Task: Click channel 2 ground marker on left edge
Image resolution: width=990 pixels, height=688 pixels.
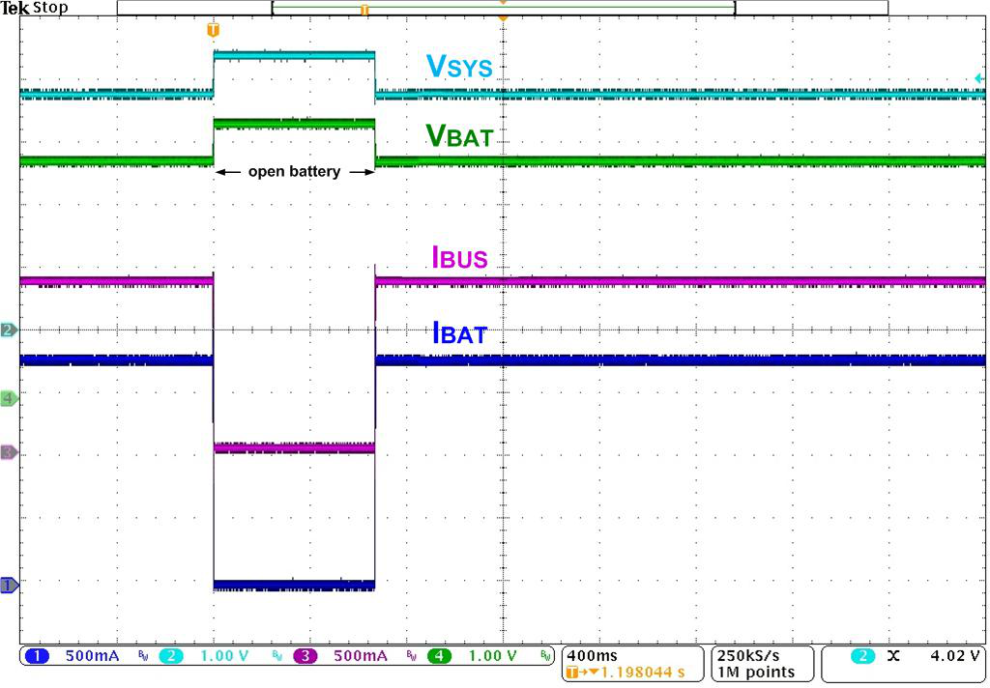Action: click(x=9, y=330)
